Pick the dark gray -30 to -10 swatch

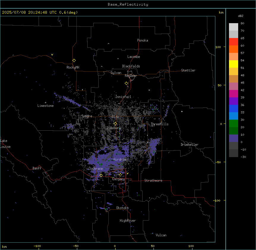tap(233, 153)
